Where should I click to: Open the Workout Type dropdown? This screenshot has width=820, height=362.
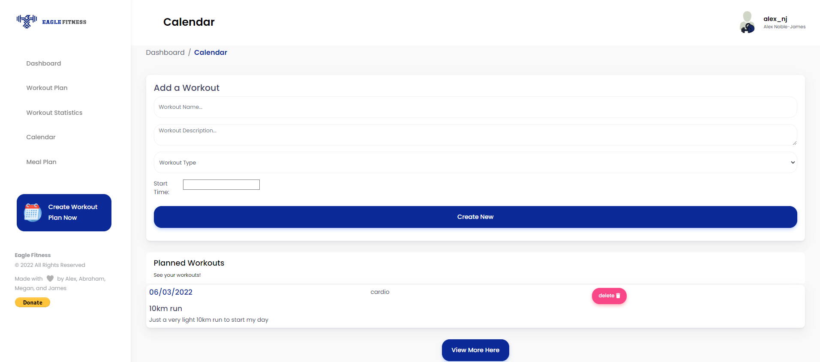pyautogui.click(x=475, y=162)
